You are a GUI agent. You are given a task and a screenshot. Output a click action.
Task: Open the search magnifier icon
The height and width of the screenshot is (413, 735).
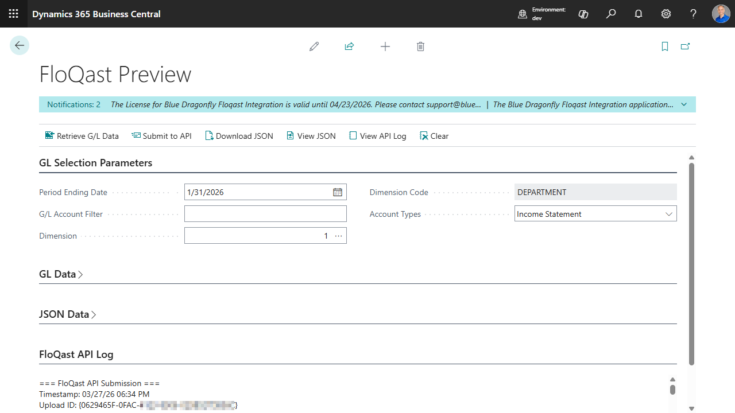click(x=611, y=14)
